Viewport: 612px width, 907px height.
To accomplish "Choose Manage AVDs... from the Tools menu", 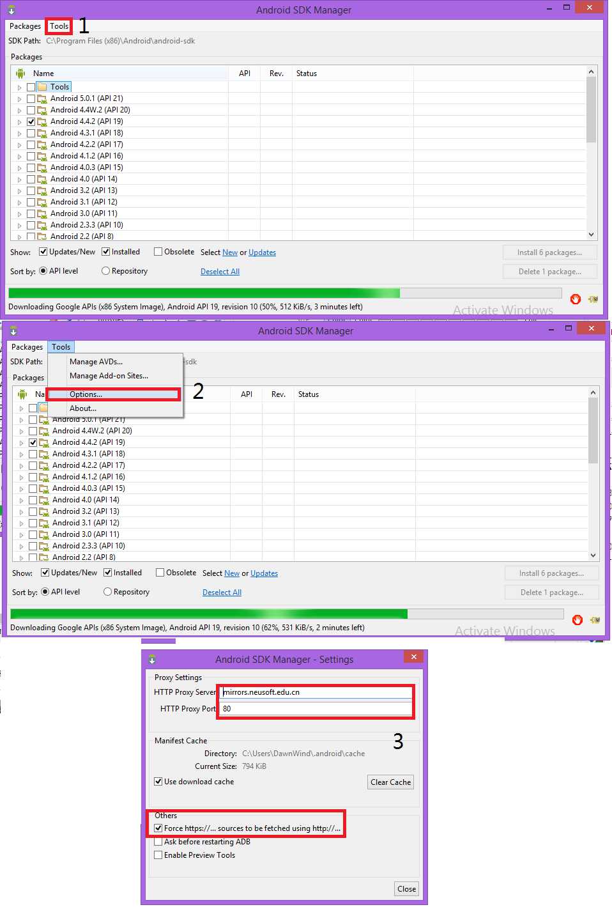I will tap(116, 362).
